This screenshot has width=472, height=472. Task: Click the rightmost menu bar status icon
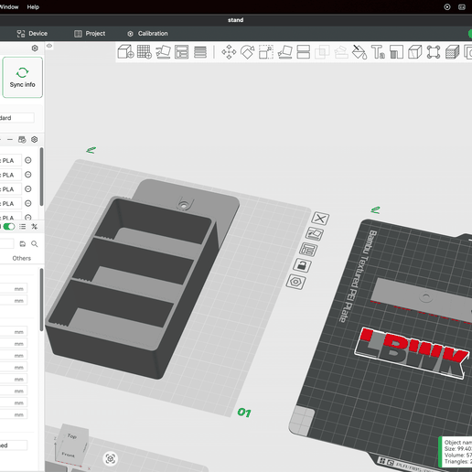(462, 6)
